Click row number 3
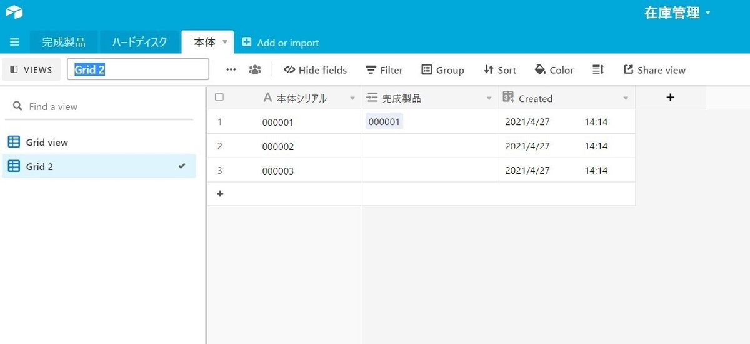Screen dimensions: 750x344 pos(219,171)
